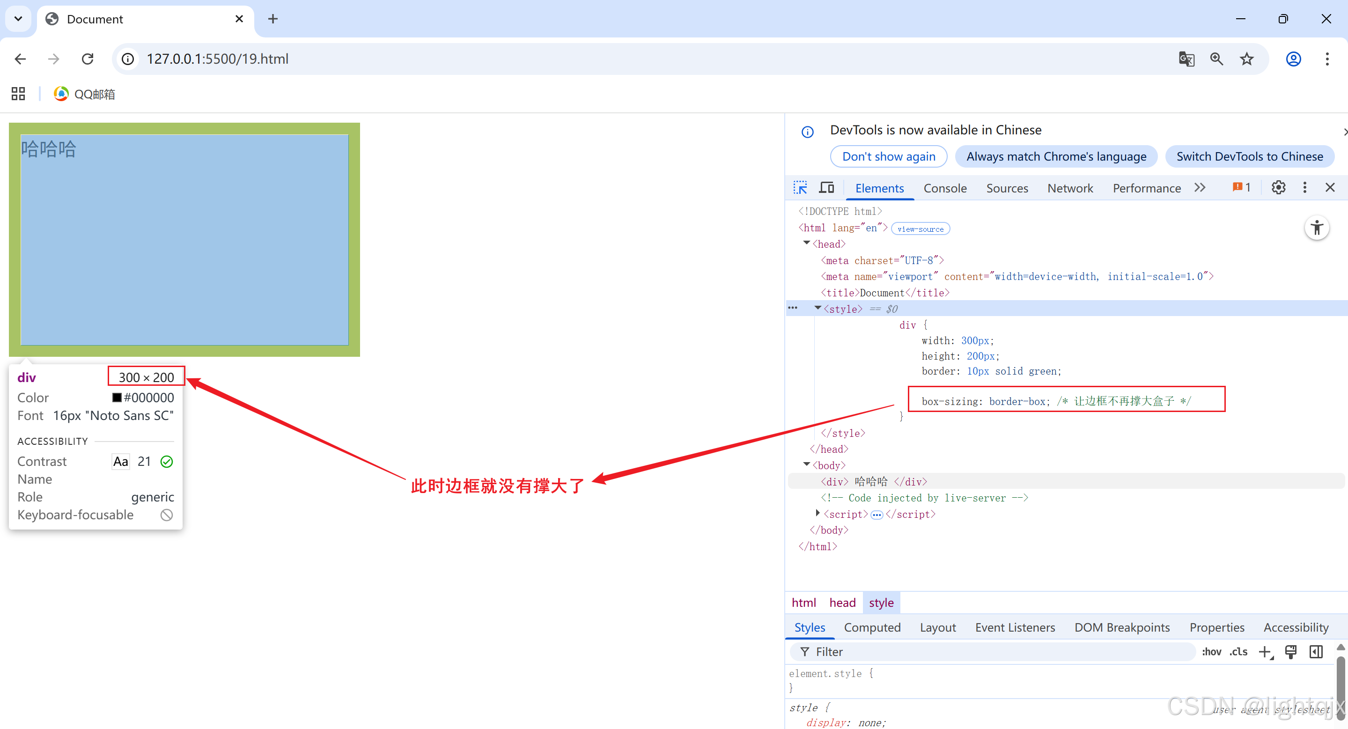Expand the script element node
Viewport: 1348px width, 729px height.
pyautogui.click(x=818, y=513)
